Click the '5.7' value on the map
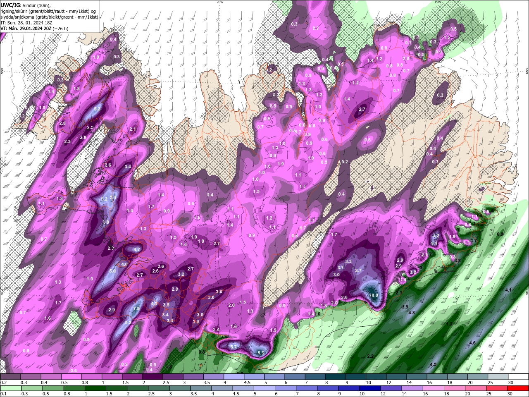The image size is (529, 397). (234, 347)
